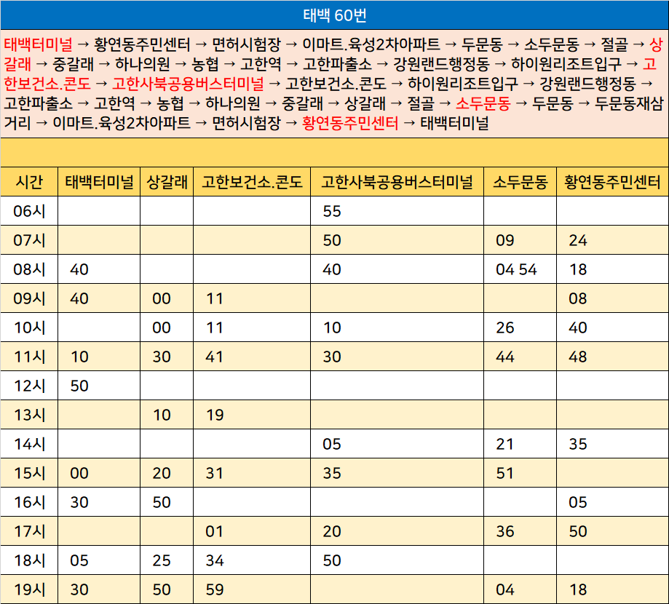The width and height of the screenshot is (669, 604).
Task: Click '36' in the 17시 row
Action: 505,531
